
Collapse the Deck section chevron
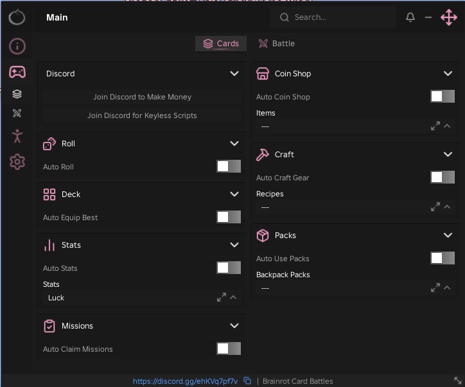tap(234, 194)
